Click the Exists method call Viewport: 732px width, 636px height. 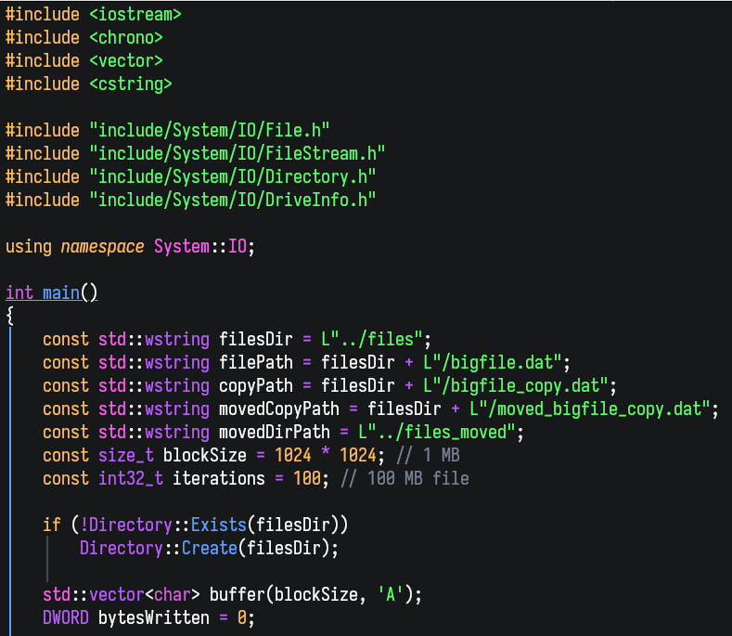point(218,525)
